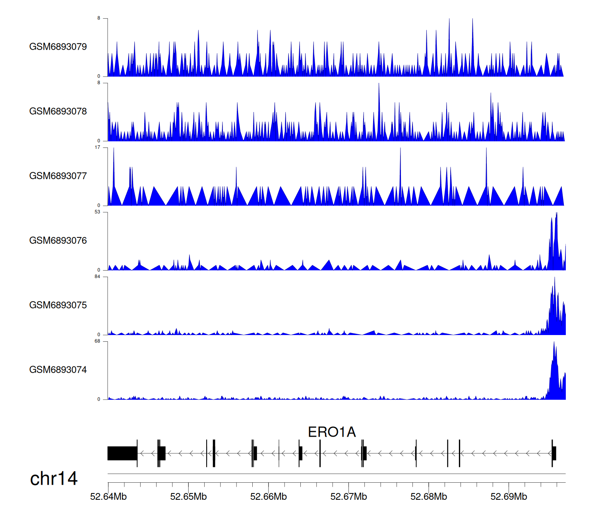This screenshot has height=524, width=596.
Task: Select the 52.65Mb axis tick label
Action: tap(188, 497)
